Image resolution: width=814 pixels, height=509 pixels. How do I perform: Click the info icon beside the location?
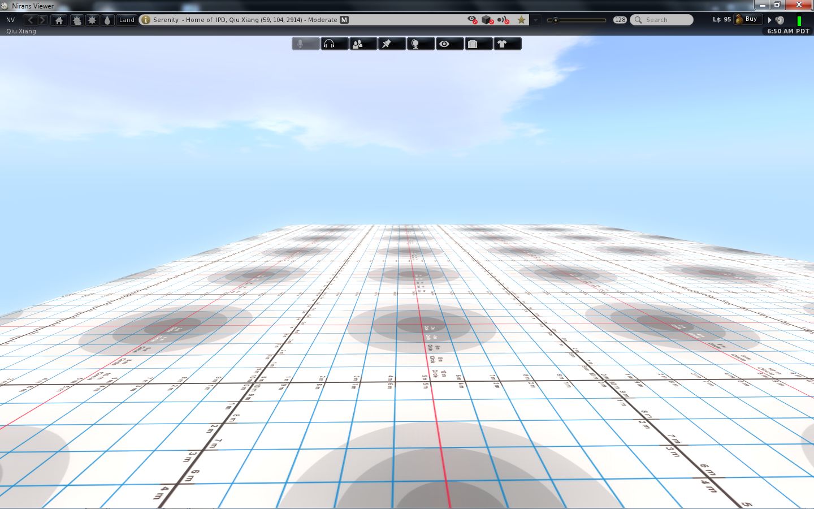click(x=146, y=20)
